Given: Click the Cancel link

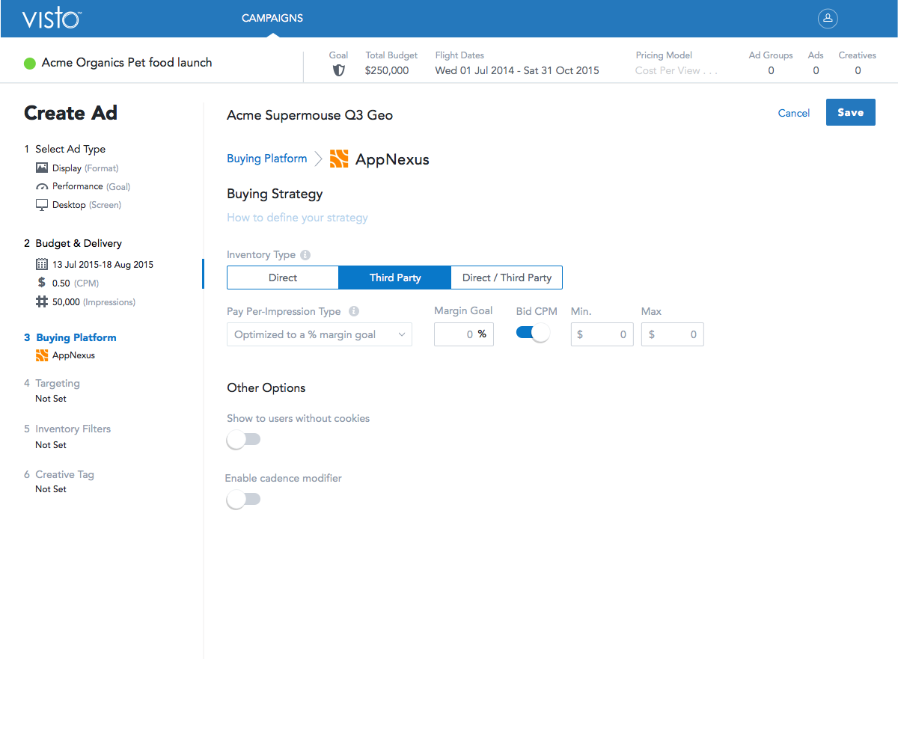Looking at the screenshot, I should 793,113.
